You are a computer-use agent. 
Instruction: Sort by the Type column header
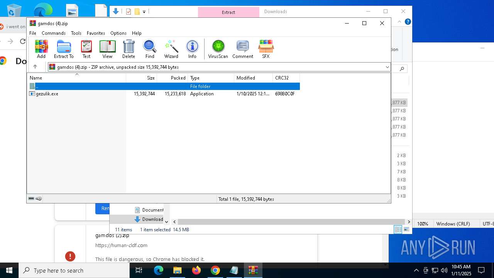point(211,78)
